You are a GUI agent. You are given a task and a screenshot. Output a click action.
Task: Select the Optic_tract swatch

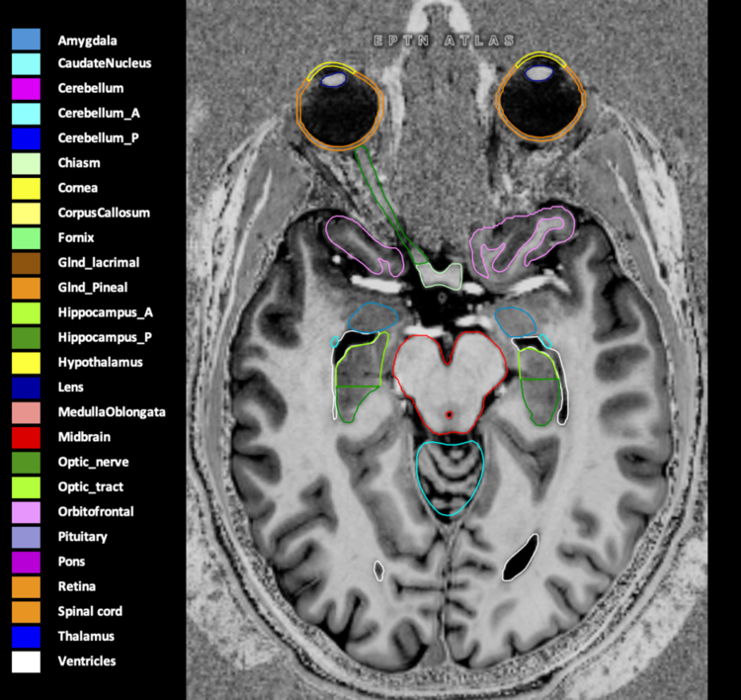click(26, 487)
